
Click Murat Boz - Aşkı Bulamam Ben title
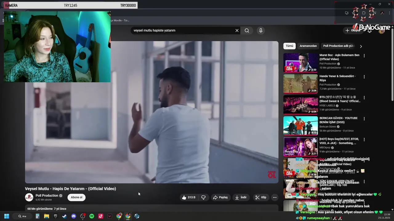(x=339, y=57)
